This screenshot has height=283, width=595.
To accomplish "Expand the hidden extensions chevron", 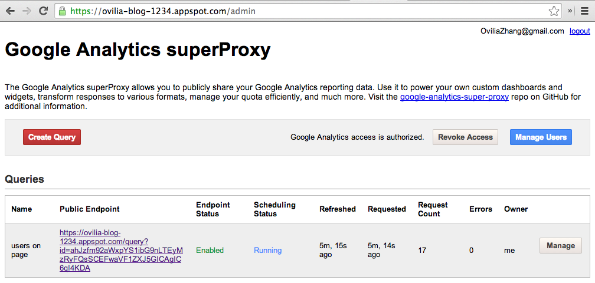I will point(570,11).
